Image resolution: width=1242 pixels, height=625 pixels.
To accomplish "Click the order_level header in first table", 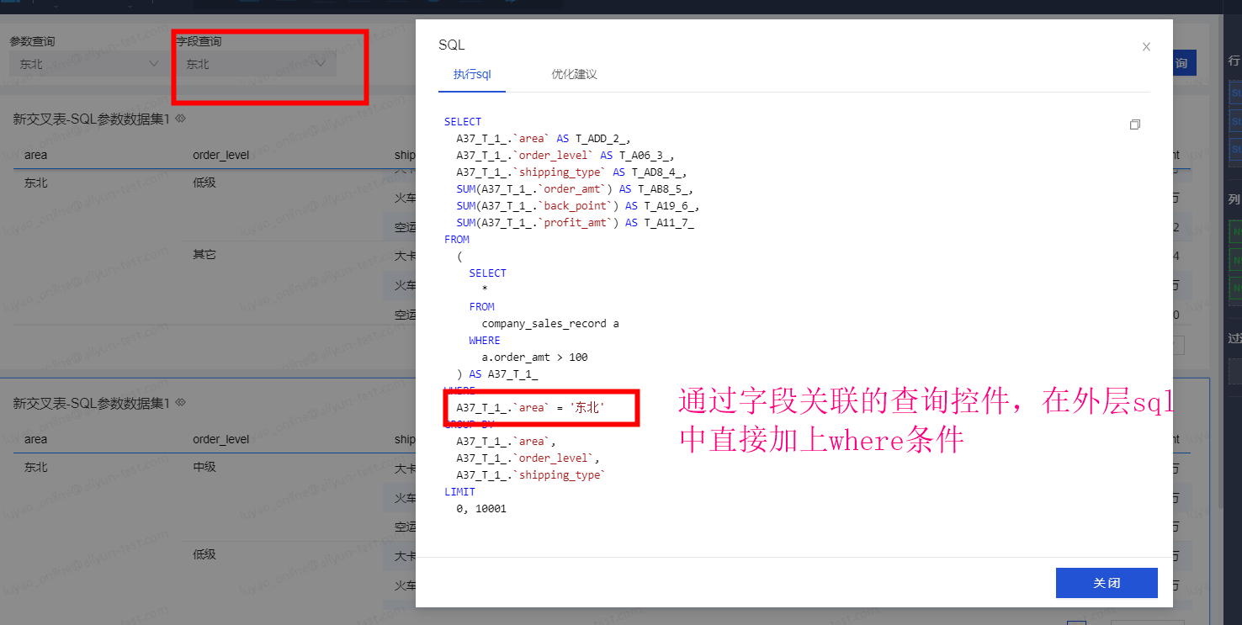I will [220, 155].
